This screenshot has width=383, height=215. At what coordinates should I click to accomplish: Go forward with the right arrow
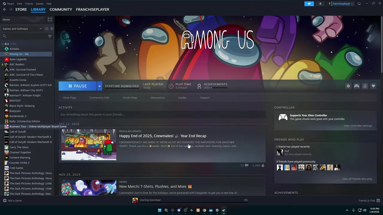[x=11, y=10]
